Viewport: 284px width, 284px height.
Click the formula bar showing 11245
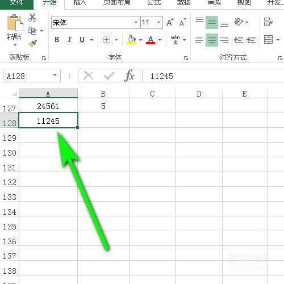click(x=213, y=76)
